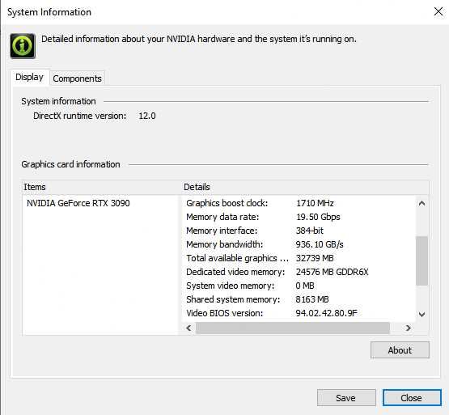This screenshot has width=449, height=415.
Task: Click the Close button
Action: (412, 397)
